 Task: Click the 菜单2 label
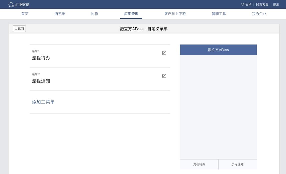(x=36, y=74)
